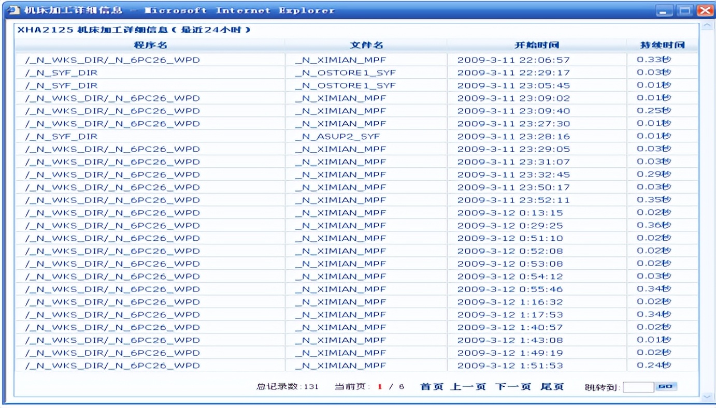Focus the 跳转到 page number input field
This screenshot has height=408, width=716.
pos(638,387)
